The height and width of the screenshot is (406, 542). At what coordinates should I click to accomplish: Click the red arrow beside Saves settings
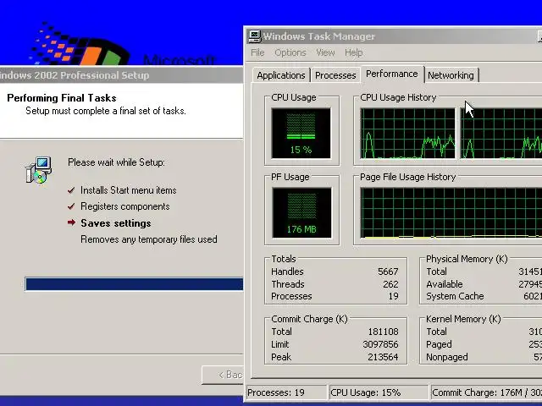click(71, 222)
